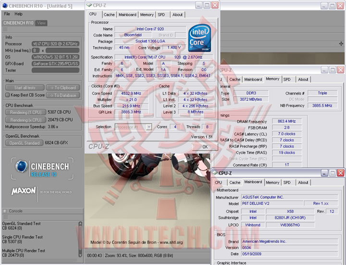The height and width of the screenshot is (265, 346).
Task: Click the Cinebench sphere icon in title bar
Action: coord(5,6)
